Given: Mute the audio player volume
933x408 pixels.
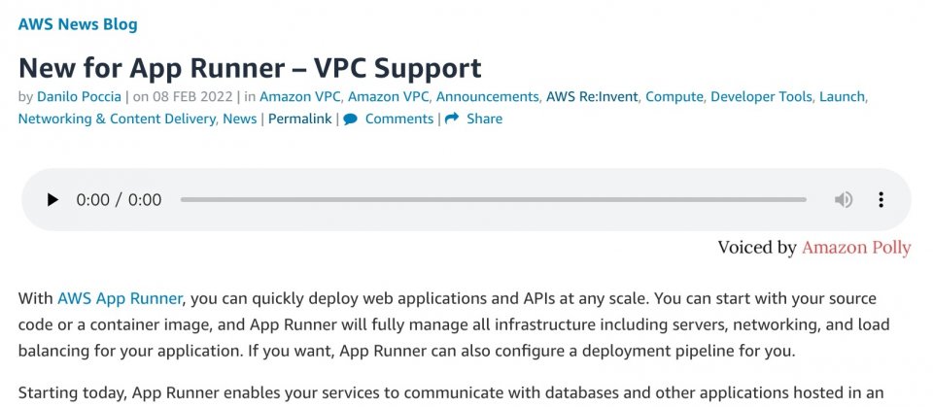Looking at the screenshot, I should tap(844, 200).
